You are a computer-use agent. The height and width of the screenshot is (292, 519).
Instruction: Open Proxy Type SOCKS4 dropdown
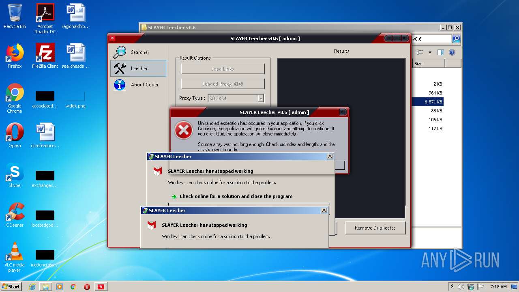coord(261,98)
